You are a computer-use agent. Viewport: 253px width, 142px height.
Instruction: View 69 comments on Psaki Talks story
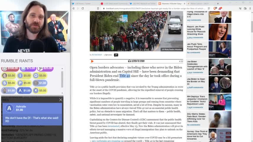pos(193,53)
